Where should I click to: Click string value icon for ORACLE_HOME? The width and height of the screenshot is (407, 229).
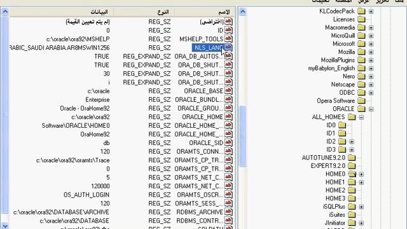pos(228,117)
